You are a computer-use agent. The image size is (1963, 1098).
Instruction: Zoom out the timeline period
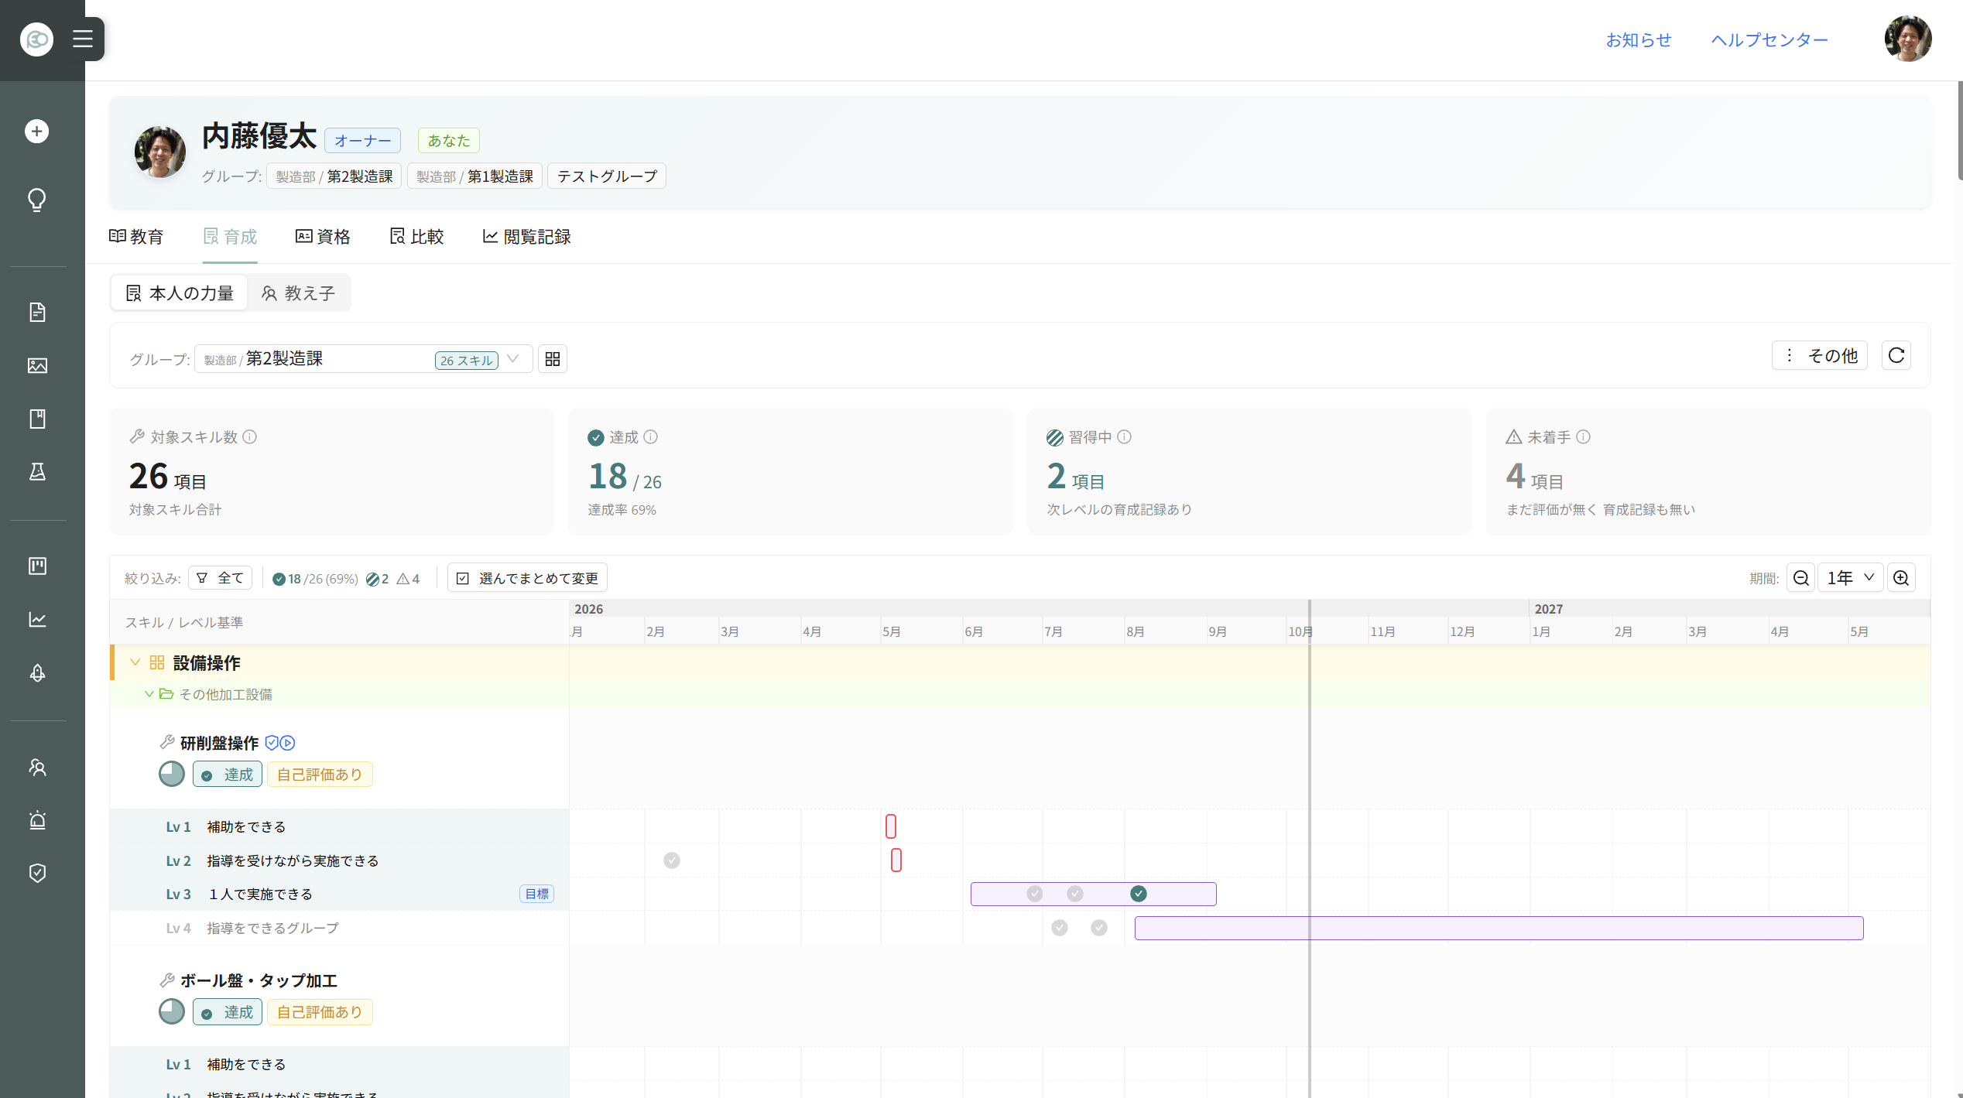pos(1801,578)
